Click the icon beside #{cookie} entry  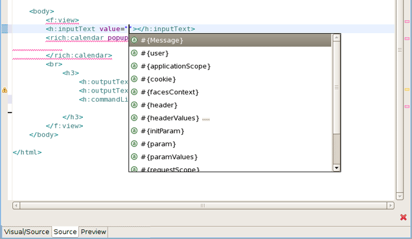pos(134,79)
